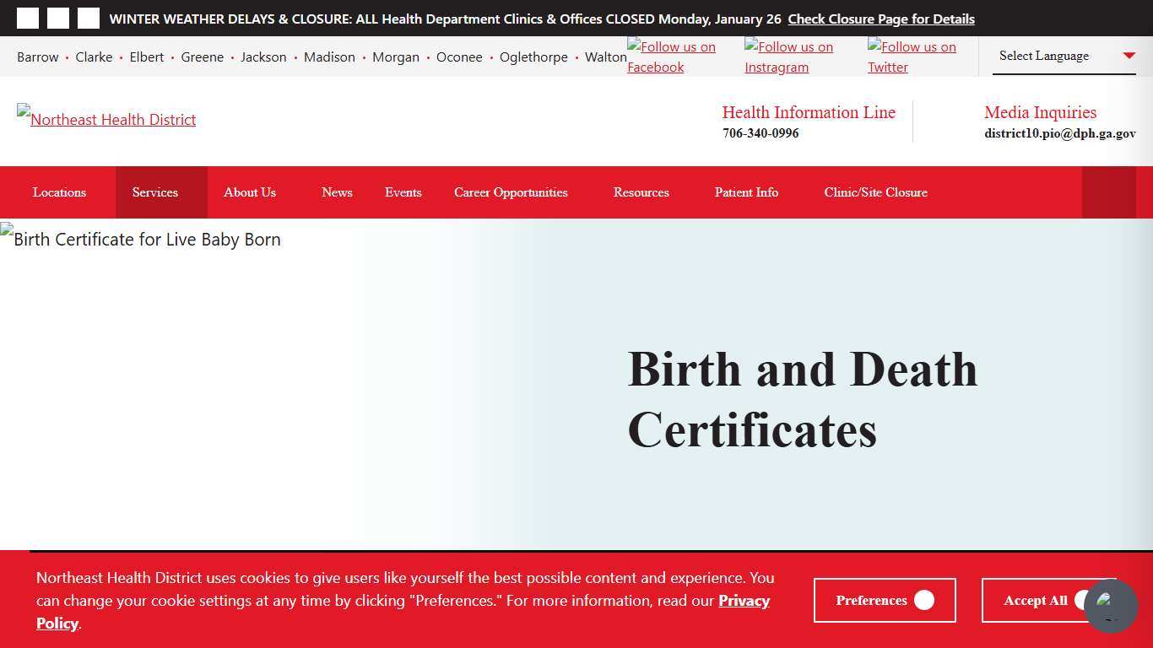Click the first square icon in the alert banner
Screen dimensions: 1153x648
tap(28, 18)
